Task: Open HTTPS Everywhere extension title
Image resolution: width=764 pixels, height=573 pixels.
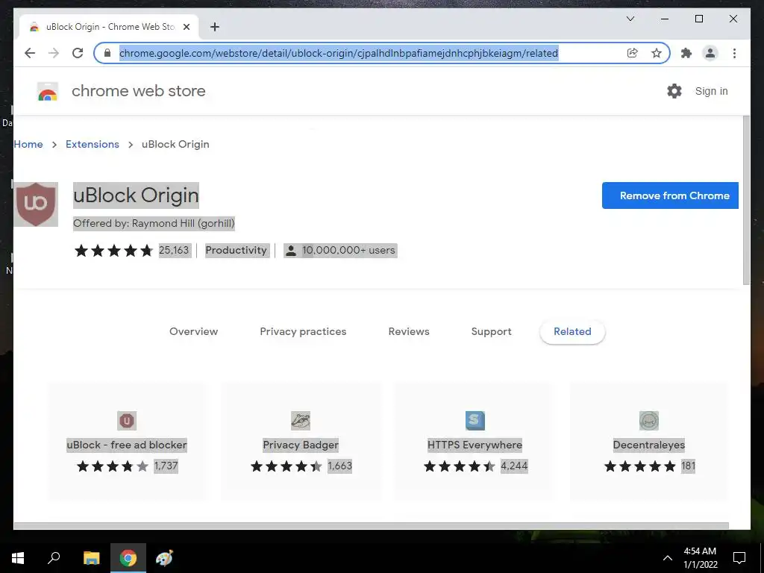Action: tap(475, 445)
